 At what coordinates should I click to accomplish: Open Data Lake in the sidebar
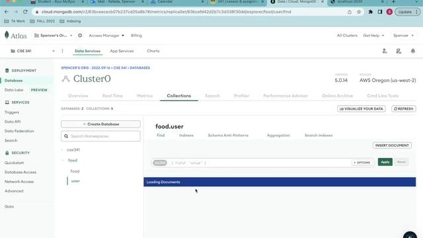coord(14,90)
